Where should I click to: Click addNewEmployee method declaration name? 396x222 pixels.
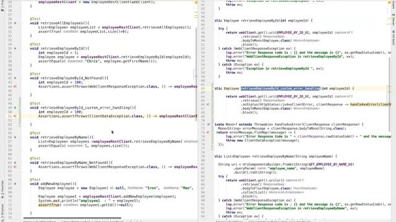click(x=56, y=184)
